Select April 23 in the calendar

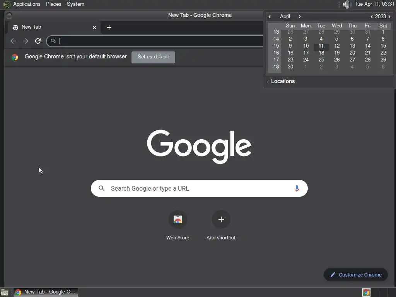(x=290, y=60)
